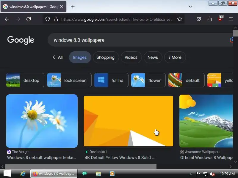Focus the address bar URL

click(x=117, y=19)
